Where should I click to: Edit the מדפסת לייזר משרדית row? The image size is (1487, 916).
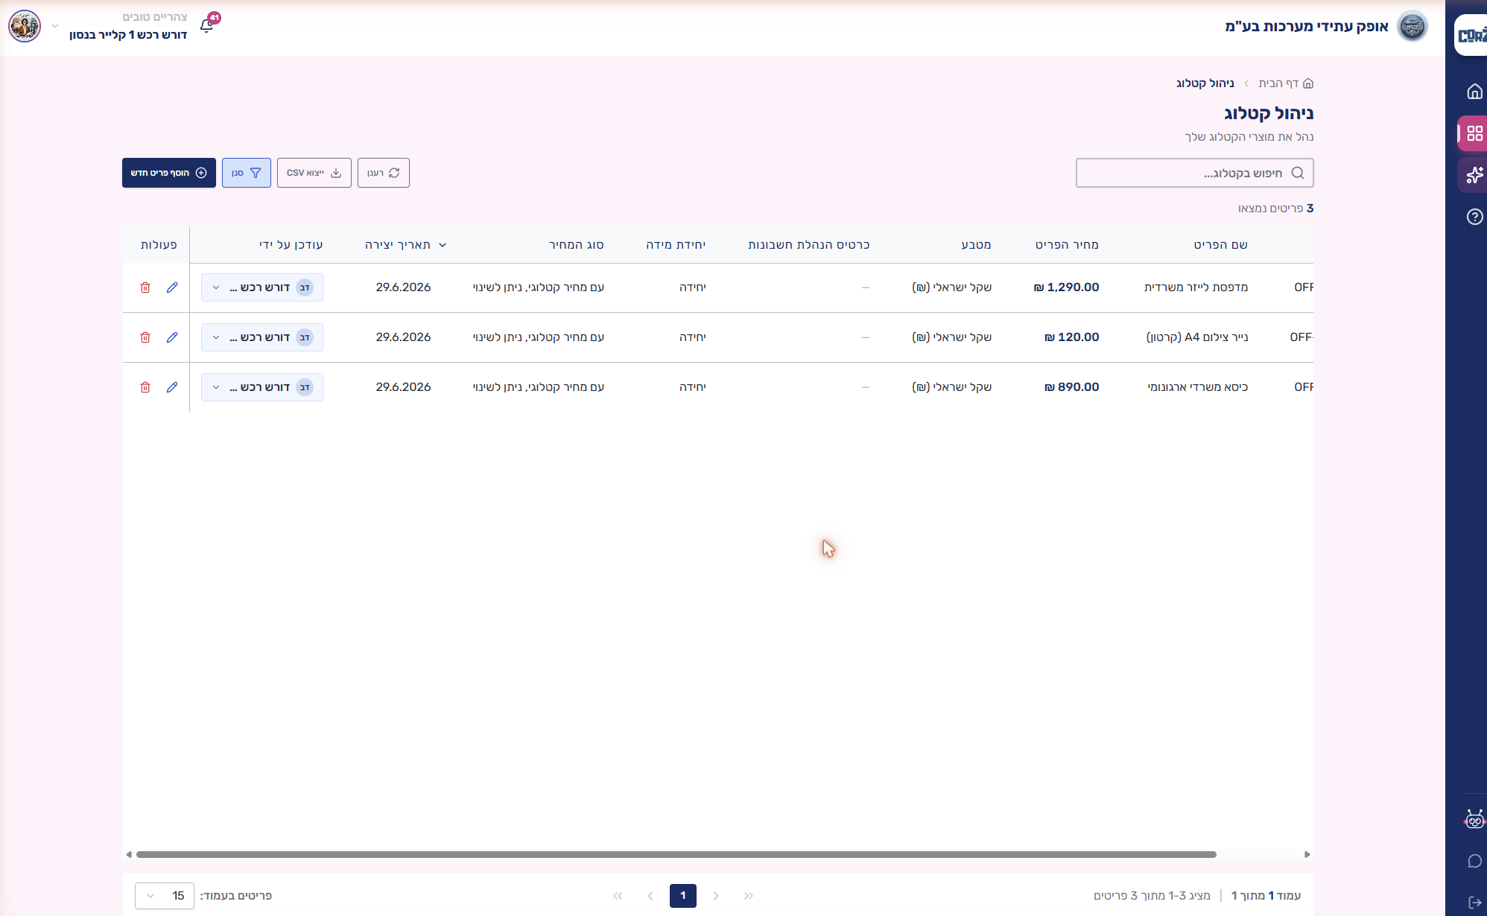click(x=172, y=287)
